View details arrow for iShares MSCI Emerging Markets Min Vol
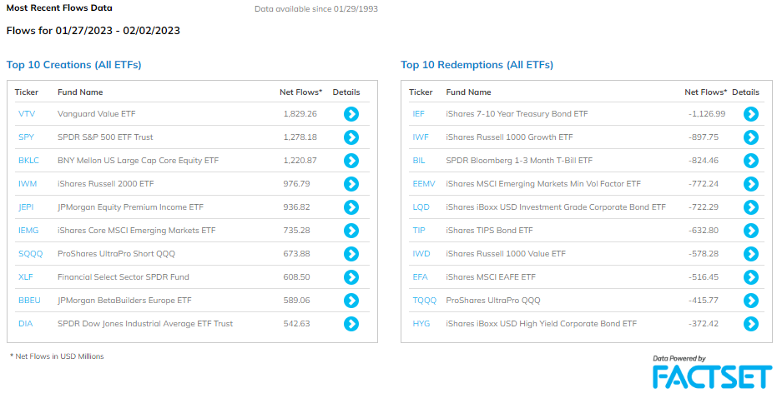 (751, 184)
